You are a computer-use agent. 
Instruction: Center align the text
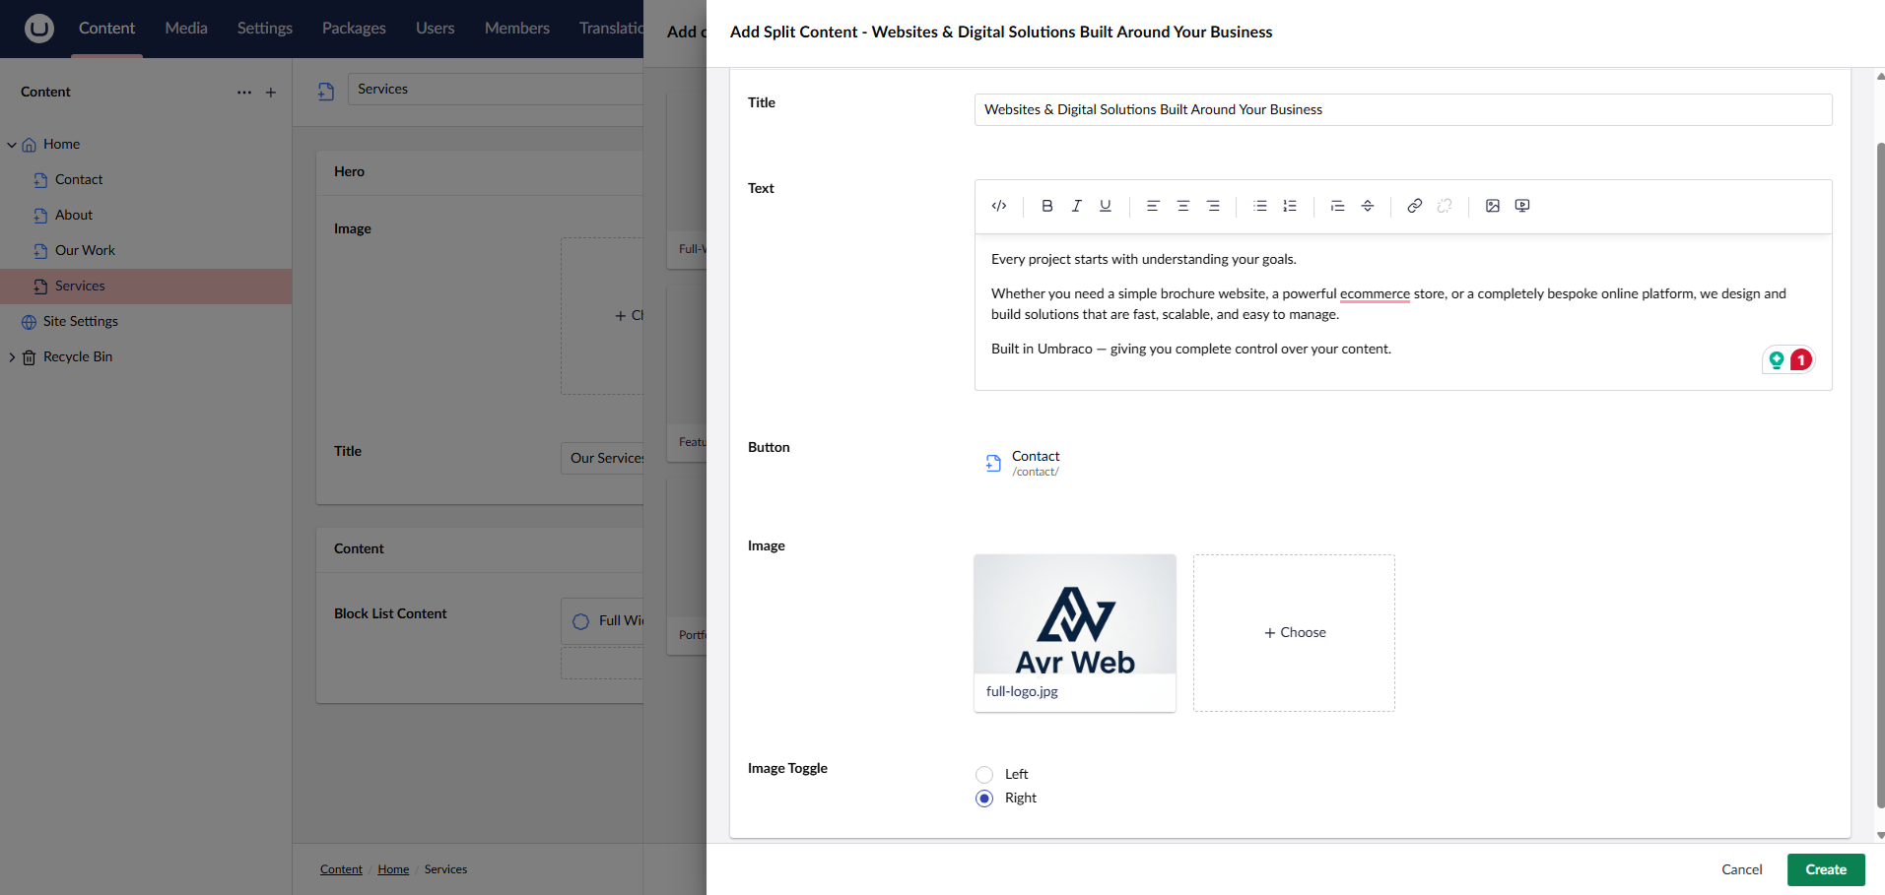click(1182, 206)
